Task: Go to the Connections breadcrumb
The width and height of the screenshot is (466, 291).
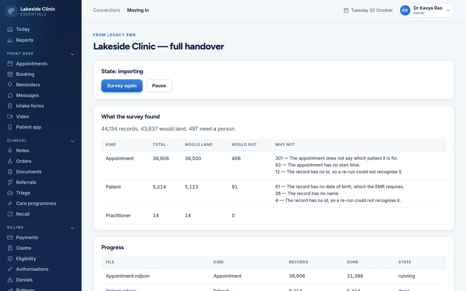Action: pos(107,10)
